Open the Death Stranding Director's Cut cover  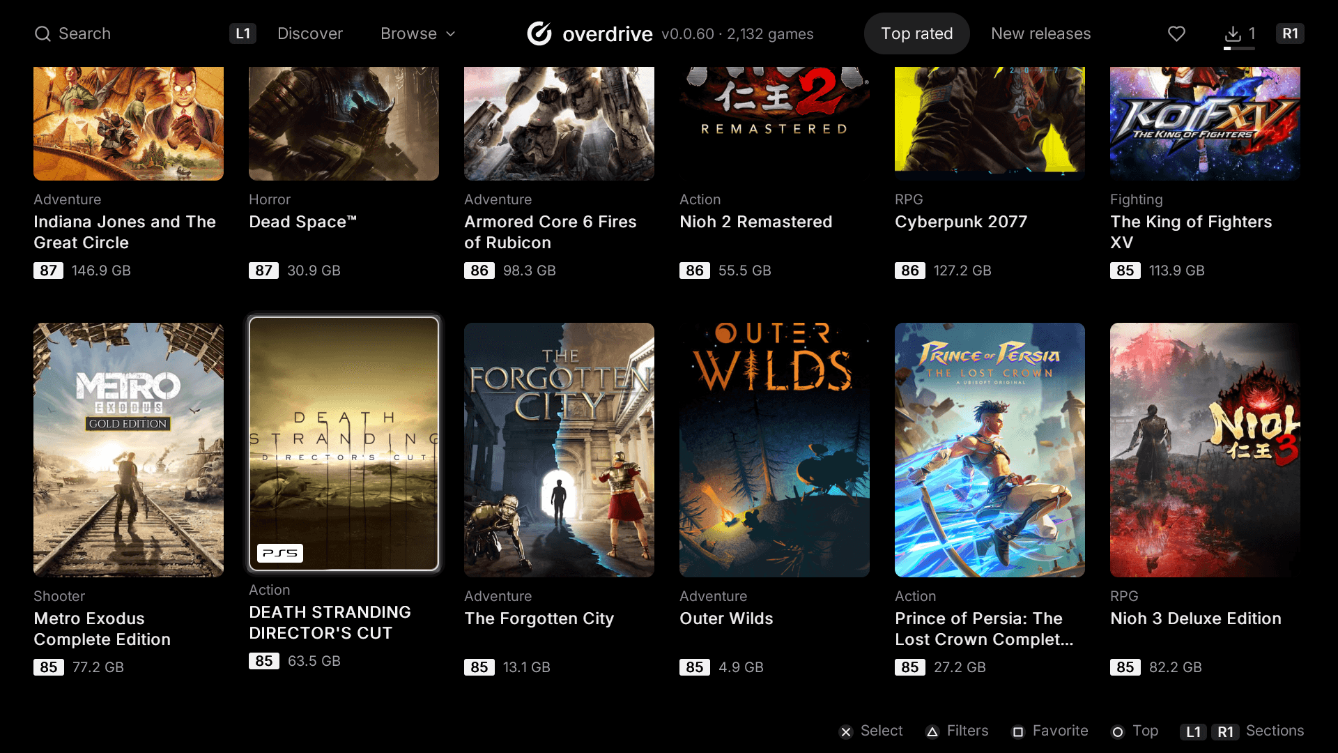pyautogui.click(x=344, y=444)
